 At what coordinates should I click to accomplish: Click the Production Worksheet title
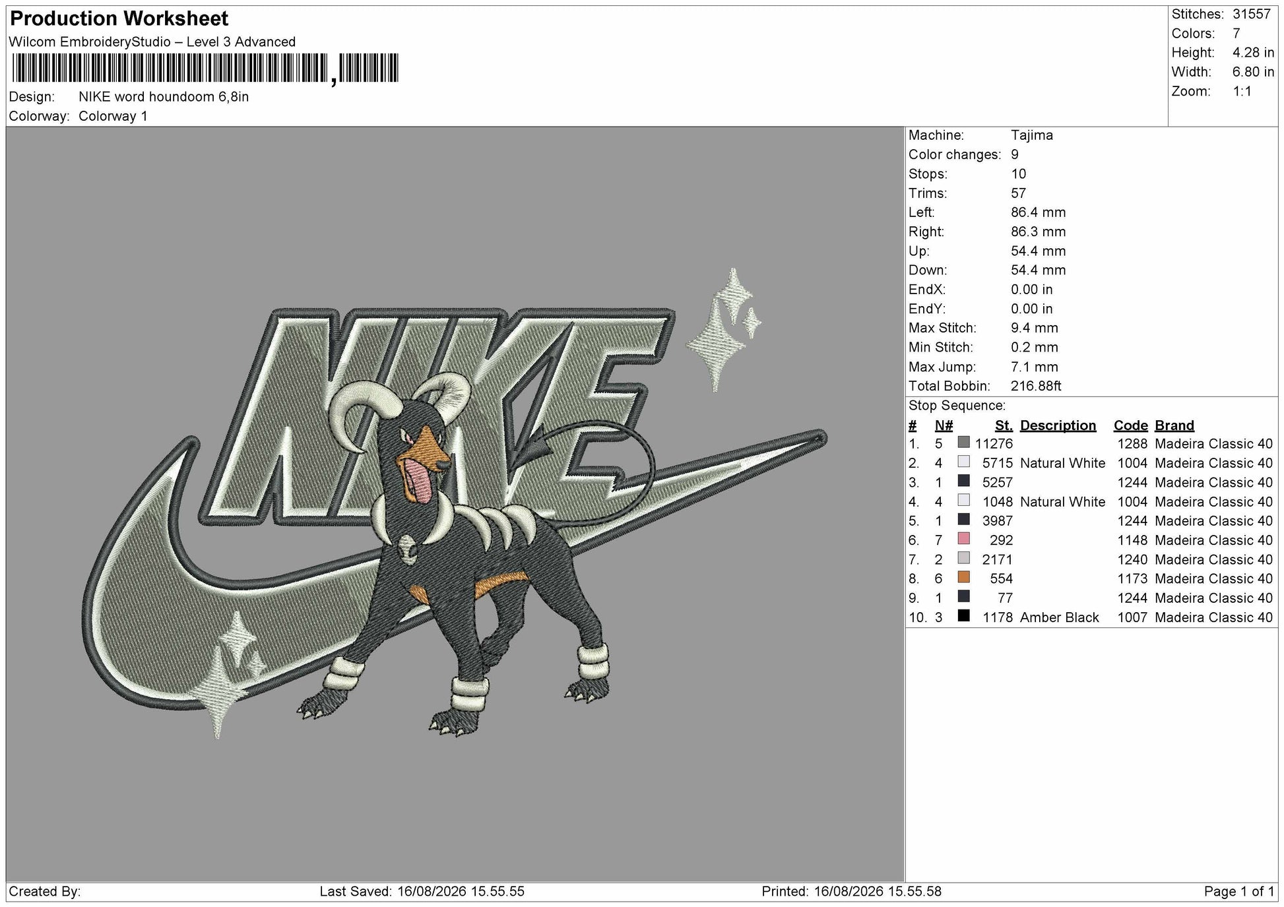[119, 18]
